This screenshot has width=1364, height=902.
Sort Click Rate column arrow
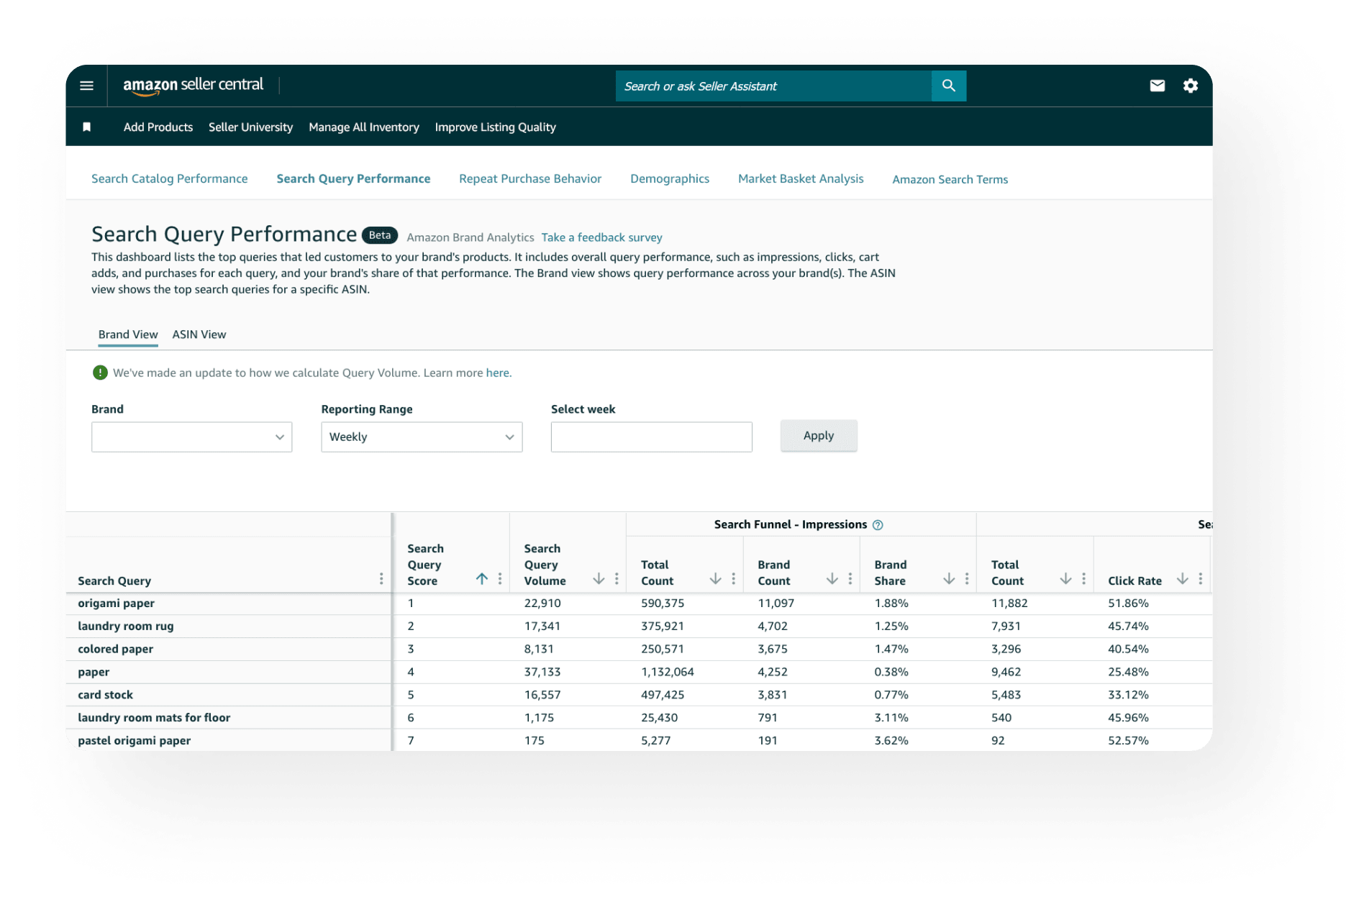click(1182, 579)
